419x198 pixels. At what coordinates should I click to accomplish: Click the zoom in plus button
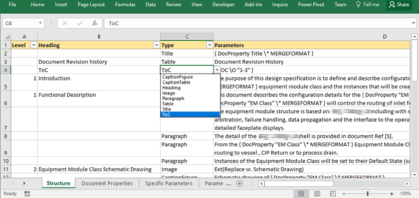pos(392,194)
